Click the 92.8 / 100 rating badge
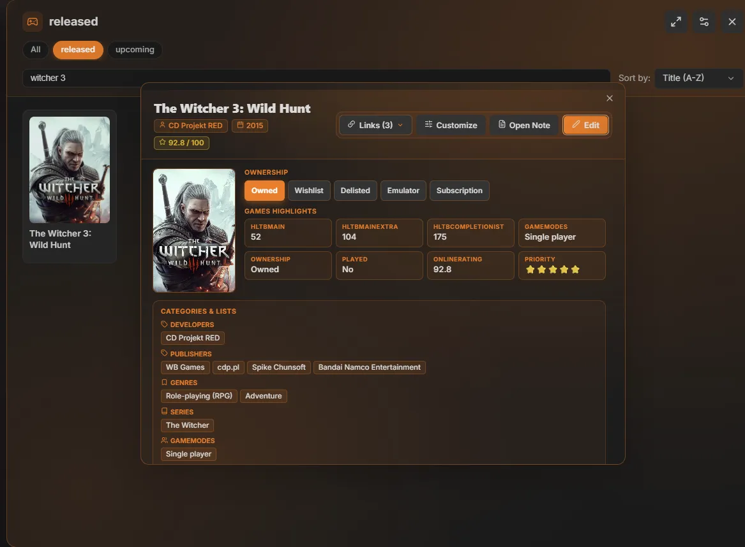The image size is (745, 547). (181, 143)
